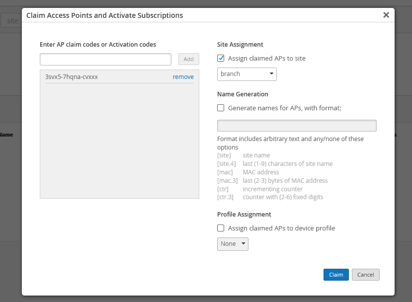Click the Add button for claim codes
The image size is (412, 302).
(x=189, y=59)
